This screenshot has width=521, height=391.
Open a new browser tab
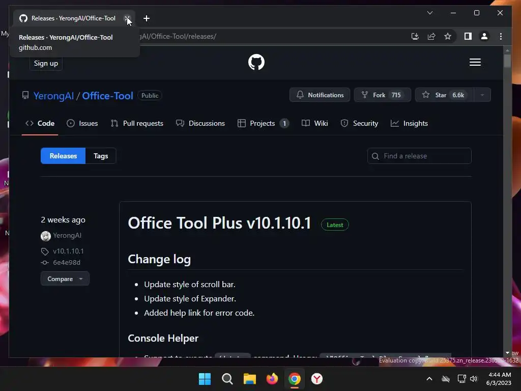(x=147, y=18)
